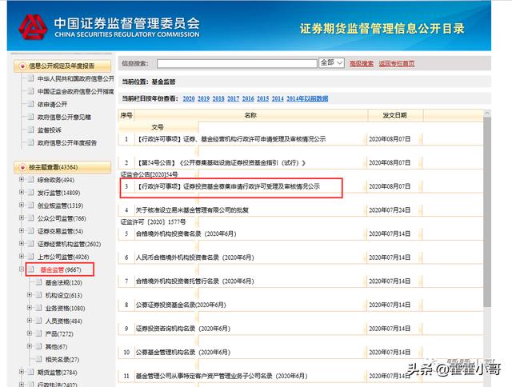The height and width of the screenshot is (387, 512).
Task: Select 基金监管(9667) in the tree
Action: tap(61, 269)
